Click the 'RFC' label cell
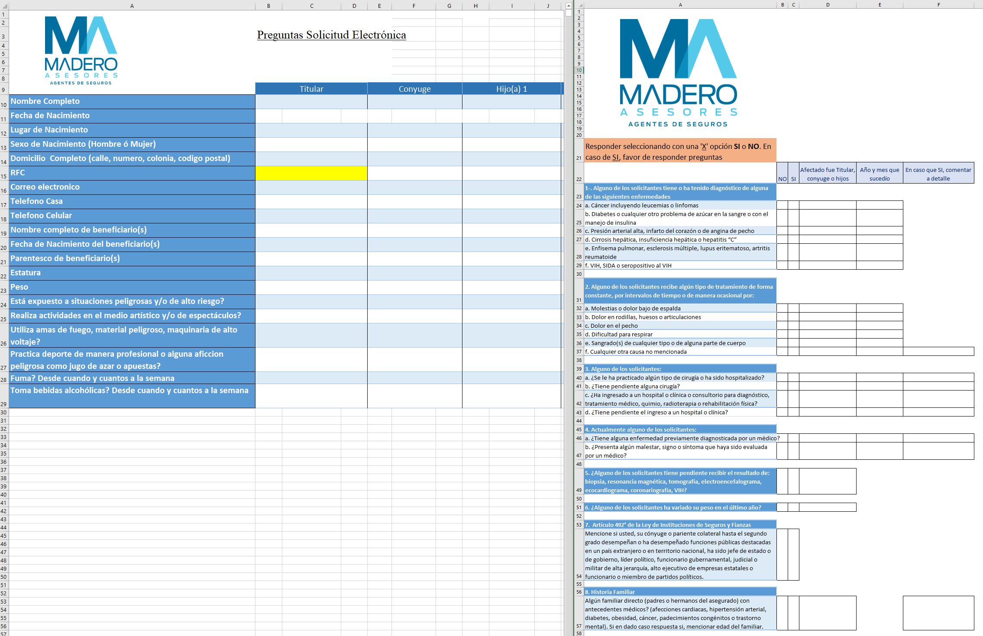Image resolution: width=983 pixels, height=636 pixels. pos(132,173)
